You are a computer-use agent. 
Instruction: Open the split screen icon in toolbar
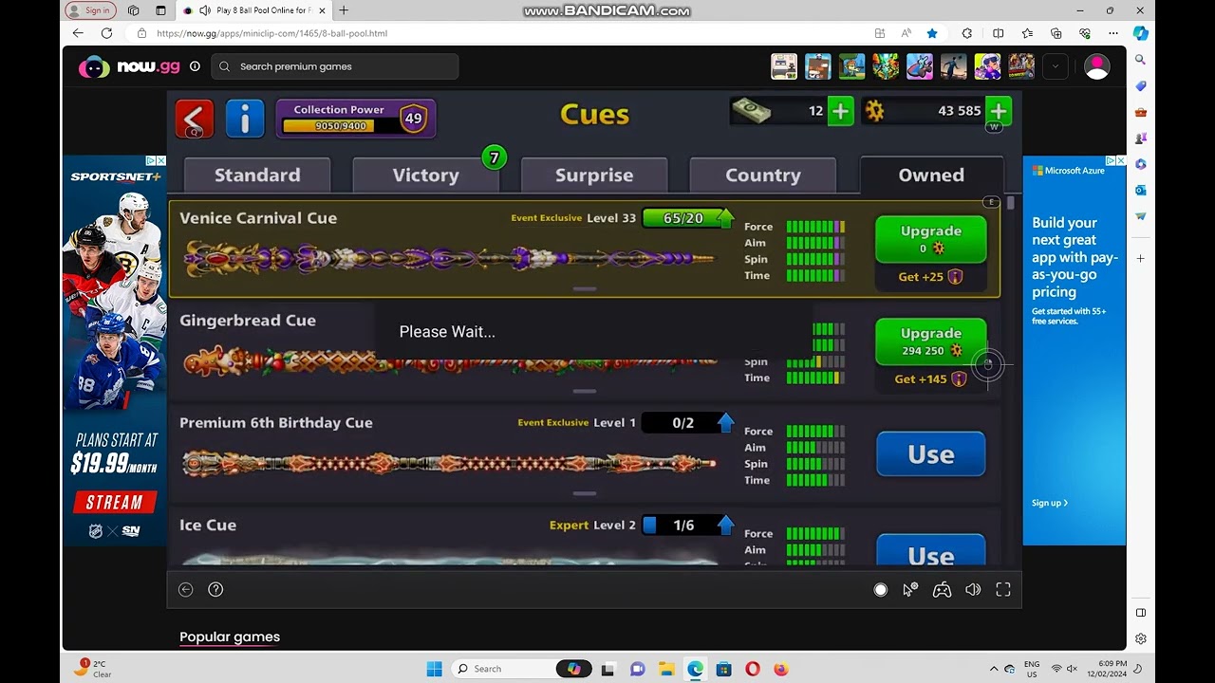click(999, 33)
